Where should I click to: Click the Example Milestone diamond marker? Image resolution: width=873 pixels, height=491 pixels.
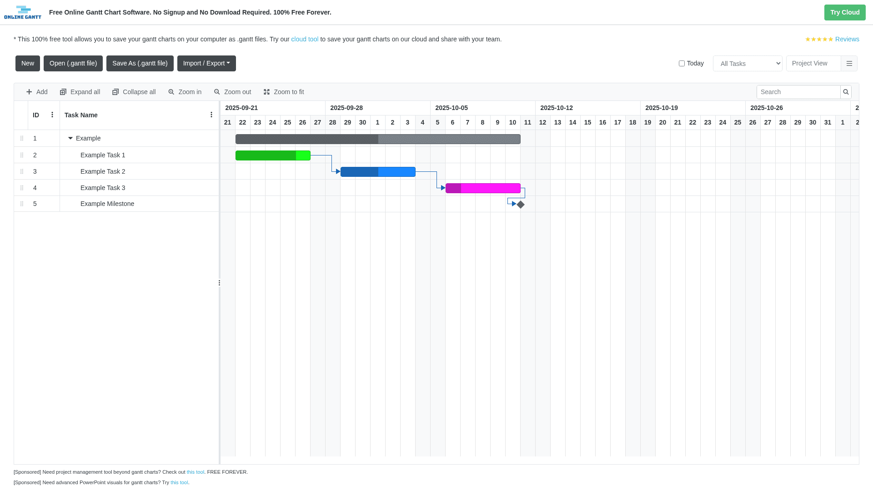(x=521, y=205)
